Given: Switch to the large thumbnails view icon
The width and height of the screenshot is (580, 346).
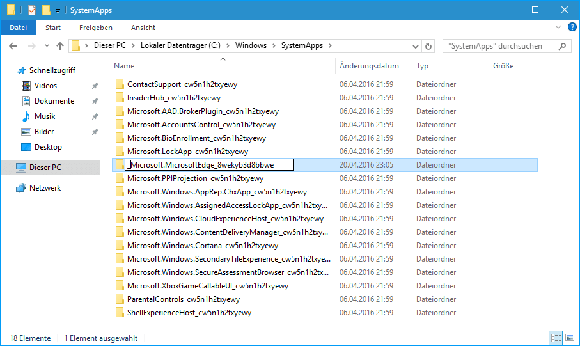Looking at the screenshot, I should pos(570,338).
